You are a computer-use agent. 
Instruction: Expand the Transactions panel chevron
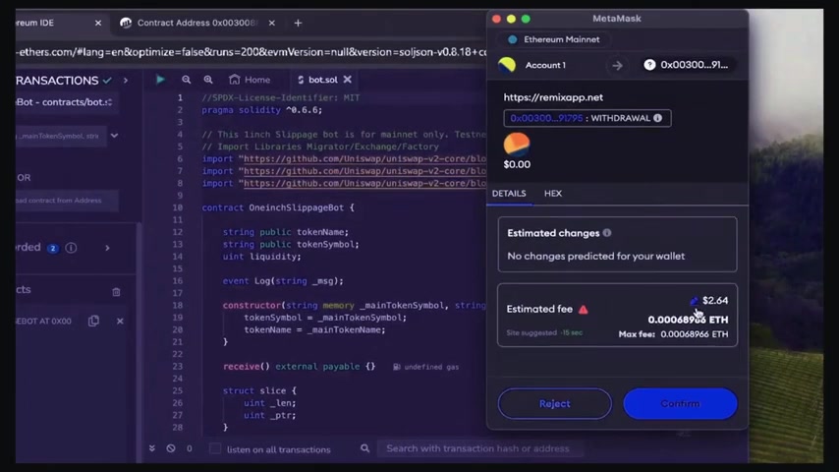[x=126, y=81]
